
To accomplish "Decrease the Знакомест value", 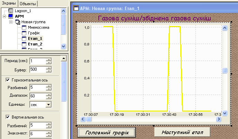I will coord(49,135).
